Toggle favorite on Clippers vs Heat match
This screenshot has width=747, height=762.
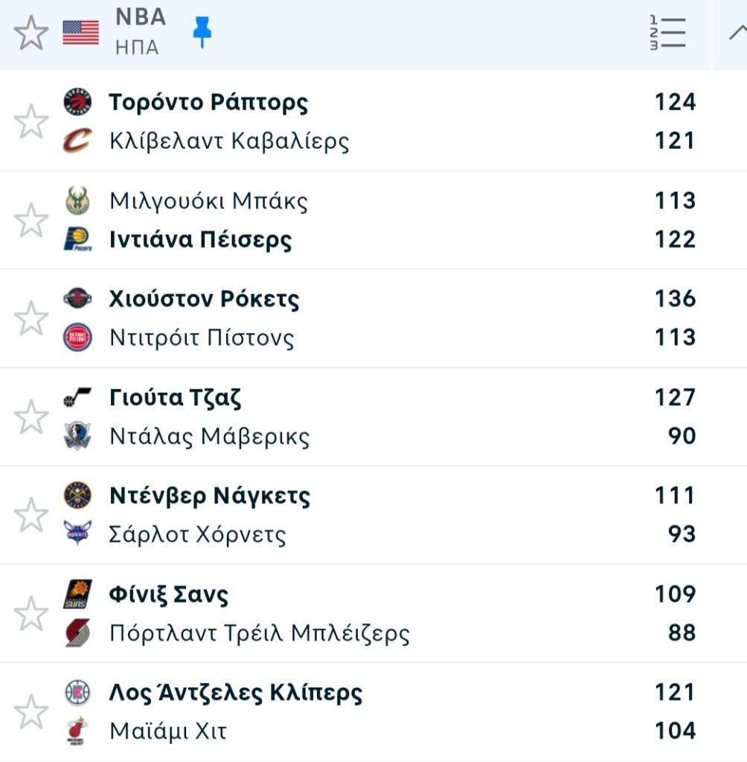tap(31, 712)
